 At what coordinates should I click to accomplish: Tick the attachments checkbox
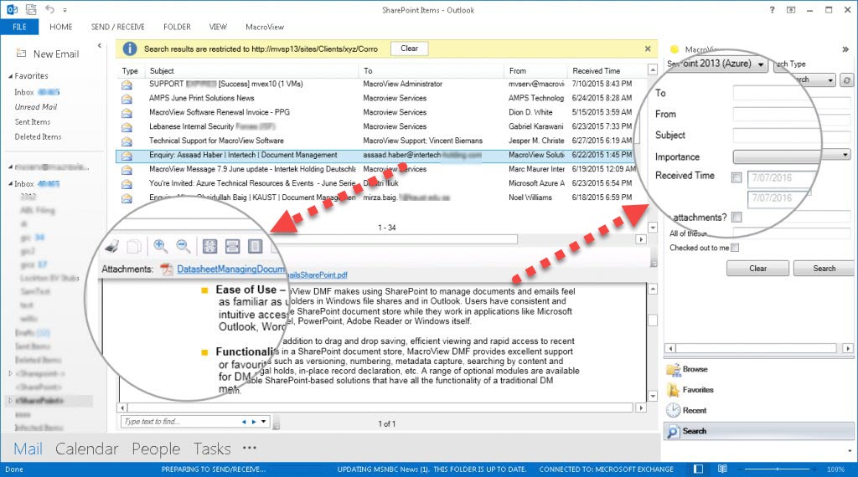pyautogui.click(x=736, y=218)
